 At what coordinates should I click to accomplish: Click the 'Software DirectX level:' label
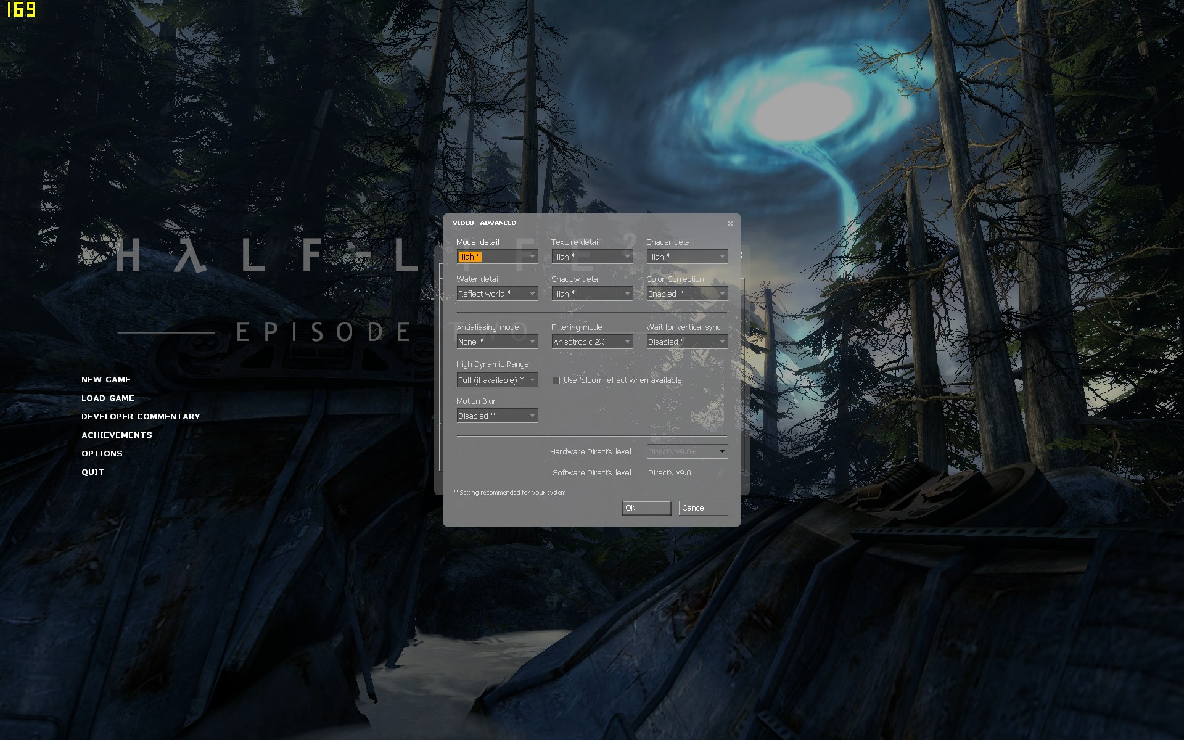click(593, 472)
